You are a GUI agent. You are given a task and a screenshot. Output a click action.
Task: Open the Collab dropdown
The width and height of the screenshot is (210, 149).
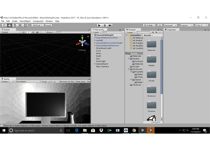tap(149, 25)
